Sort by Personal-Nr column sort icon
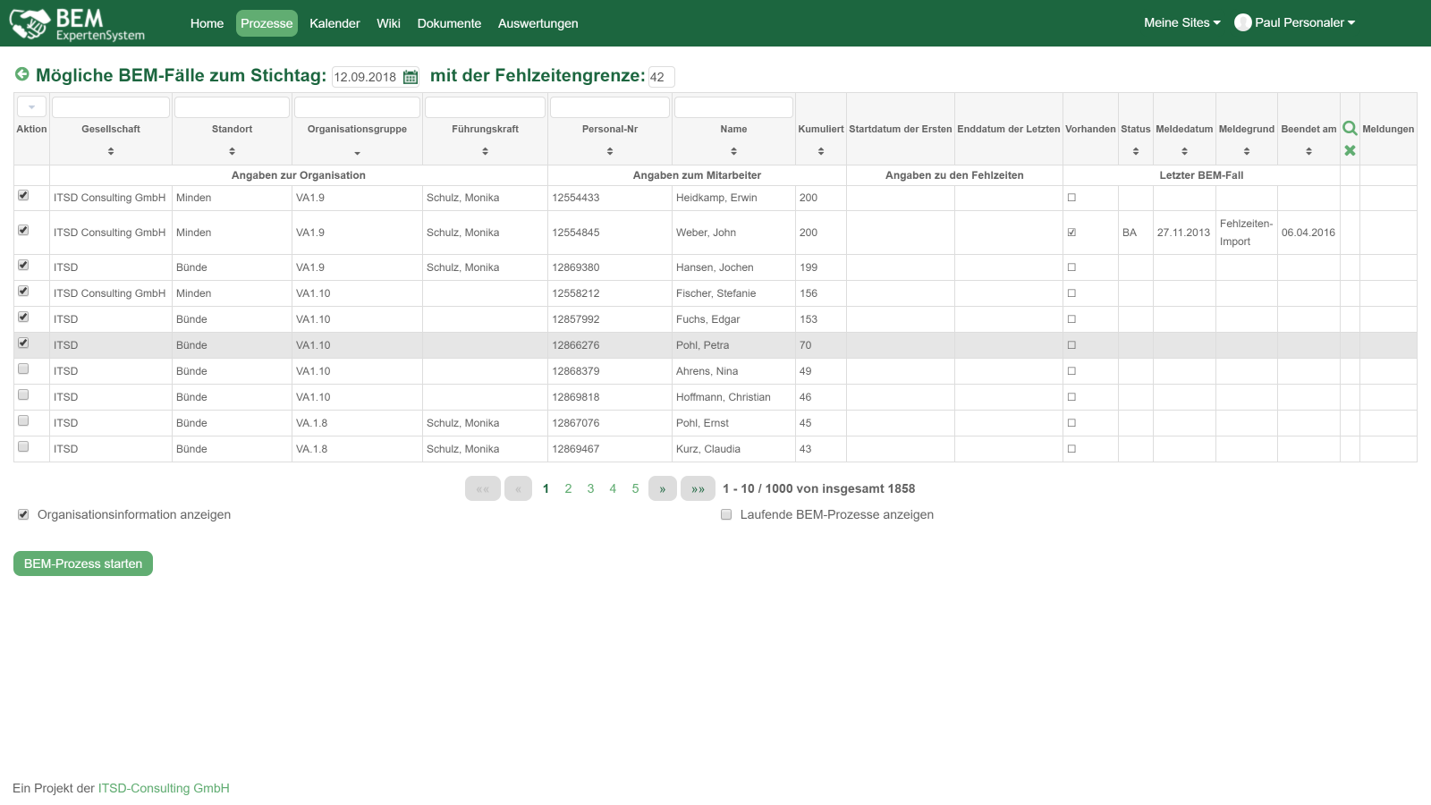This screenshot has width=1431, height=805. point(610,151)
